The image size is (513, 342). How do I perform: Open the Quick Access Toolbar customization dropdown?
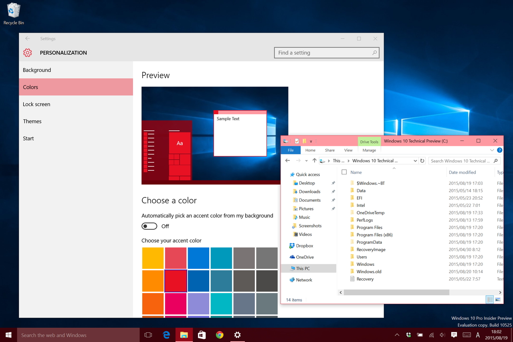(x=311, y=141)
